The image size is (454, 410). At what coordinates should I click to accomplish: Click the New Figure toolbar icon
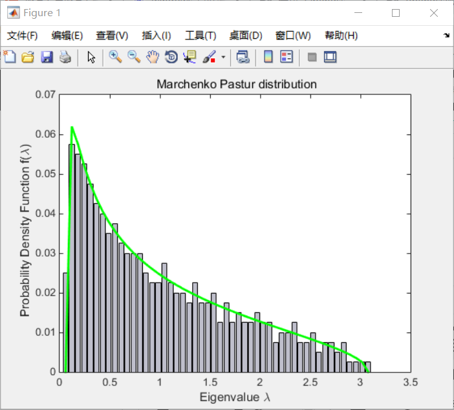[10, 57]
